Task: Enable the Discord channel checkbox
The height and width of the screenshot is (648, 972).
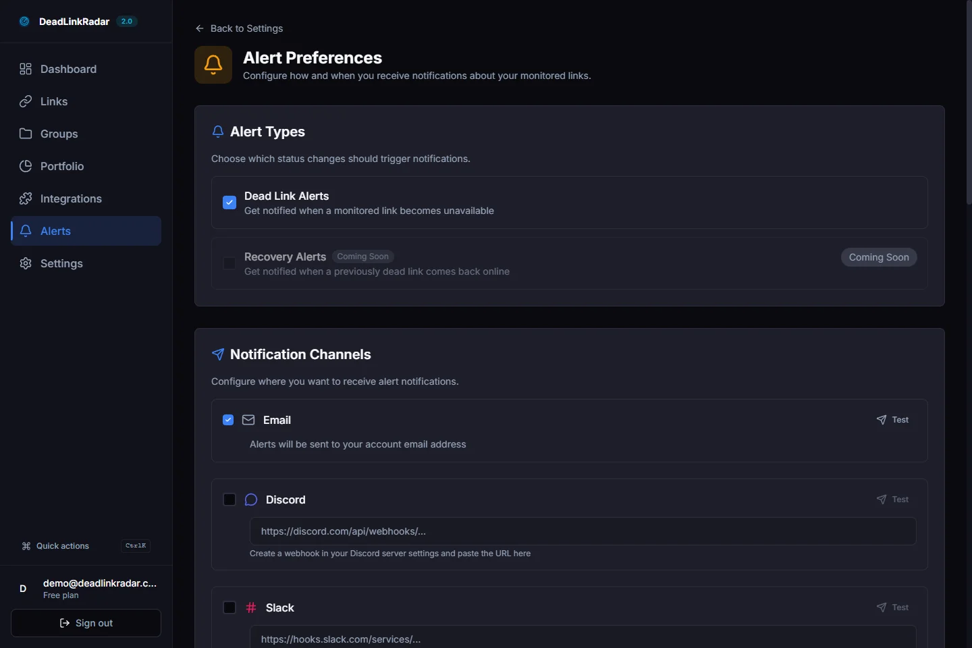Action: click(x=230, y=500)
